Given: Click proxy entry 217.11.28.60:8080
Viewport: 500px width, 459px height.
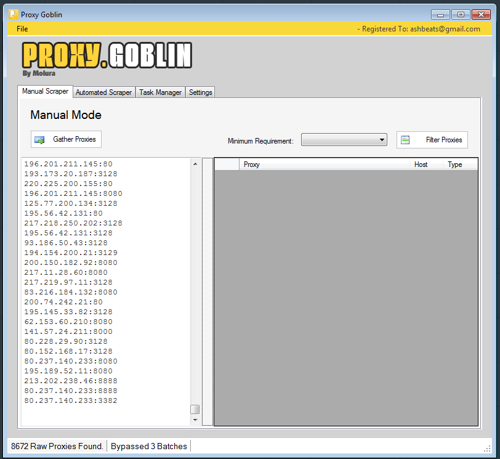Looking at the screenshot, I should 66,273.
